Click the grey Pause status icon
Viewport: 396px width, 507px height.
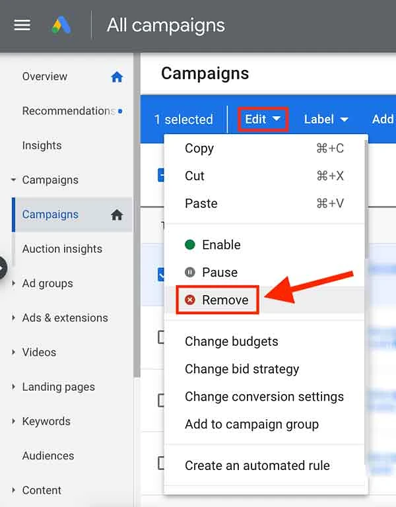[x=190, y=272]
